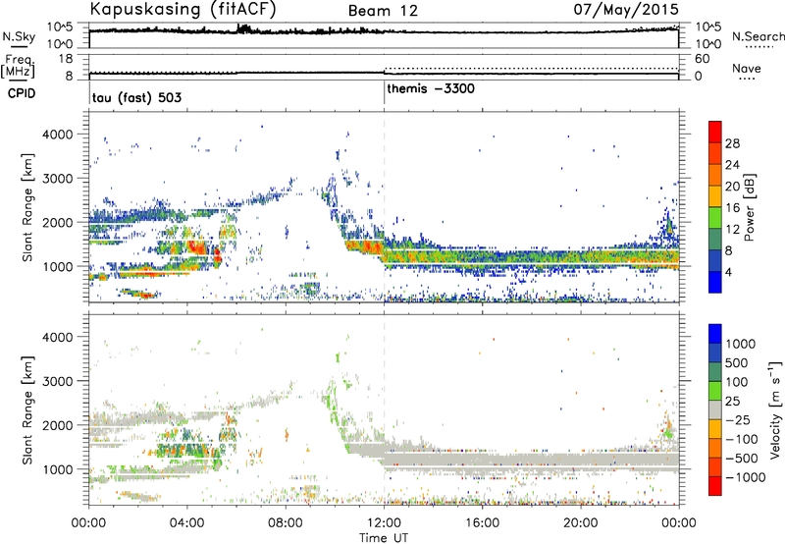Click the 'tau (fast) 503' CPID text
The height and width of the screenshot is (544, 785).
136,97
